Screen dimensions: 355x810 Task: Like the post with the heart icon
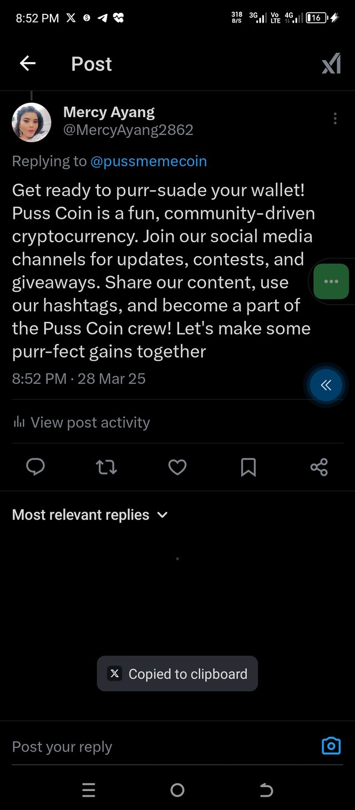(x=177, y=467)
